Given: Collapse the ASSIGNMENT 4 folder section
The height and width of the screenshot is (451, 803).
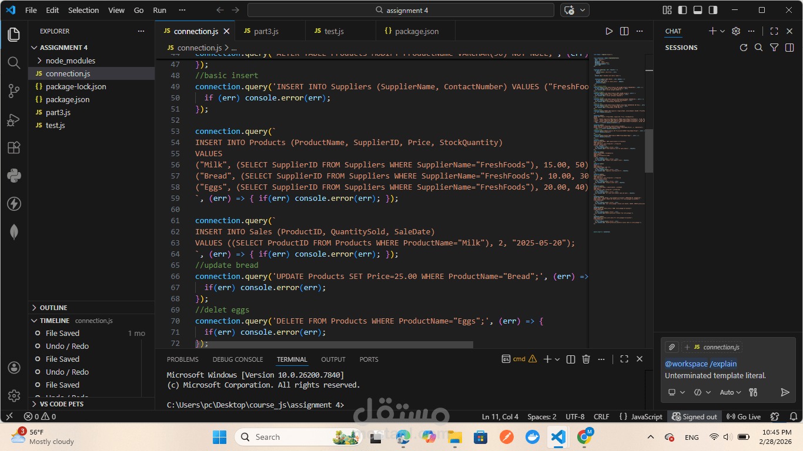Looking at the screenshot, I should tap(34, 48).
